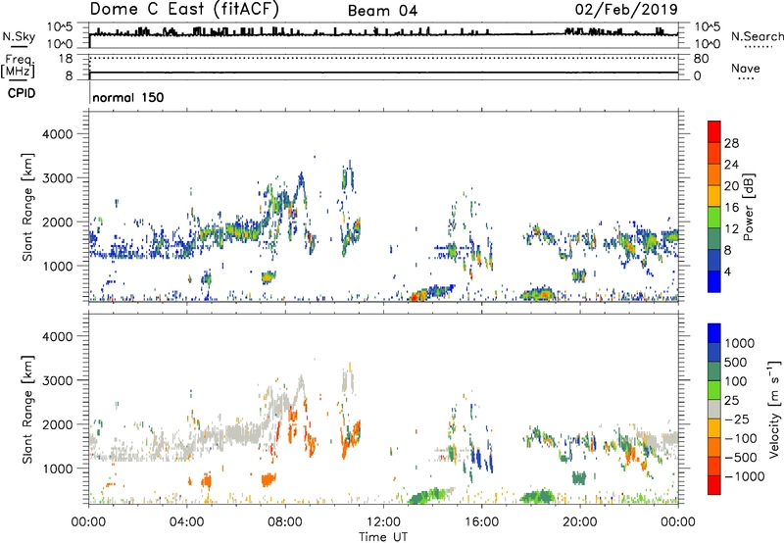Click the "16:00" time tick label
Viewport: 784px width, 543px height.
click(481, 522)
